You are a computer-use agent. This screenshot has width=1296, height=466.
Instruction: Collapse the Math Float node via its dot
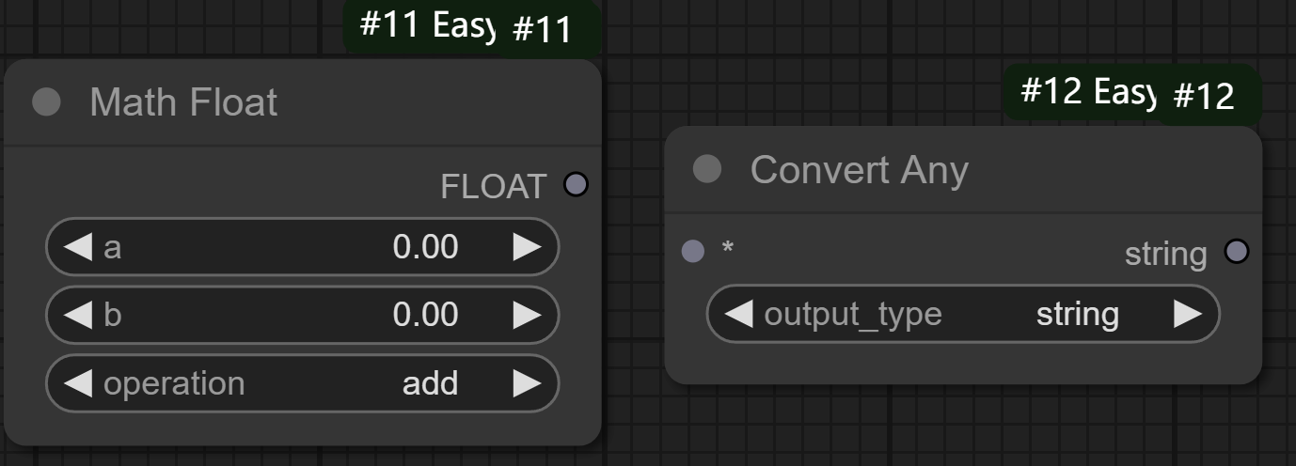[46, 101]
